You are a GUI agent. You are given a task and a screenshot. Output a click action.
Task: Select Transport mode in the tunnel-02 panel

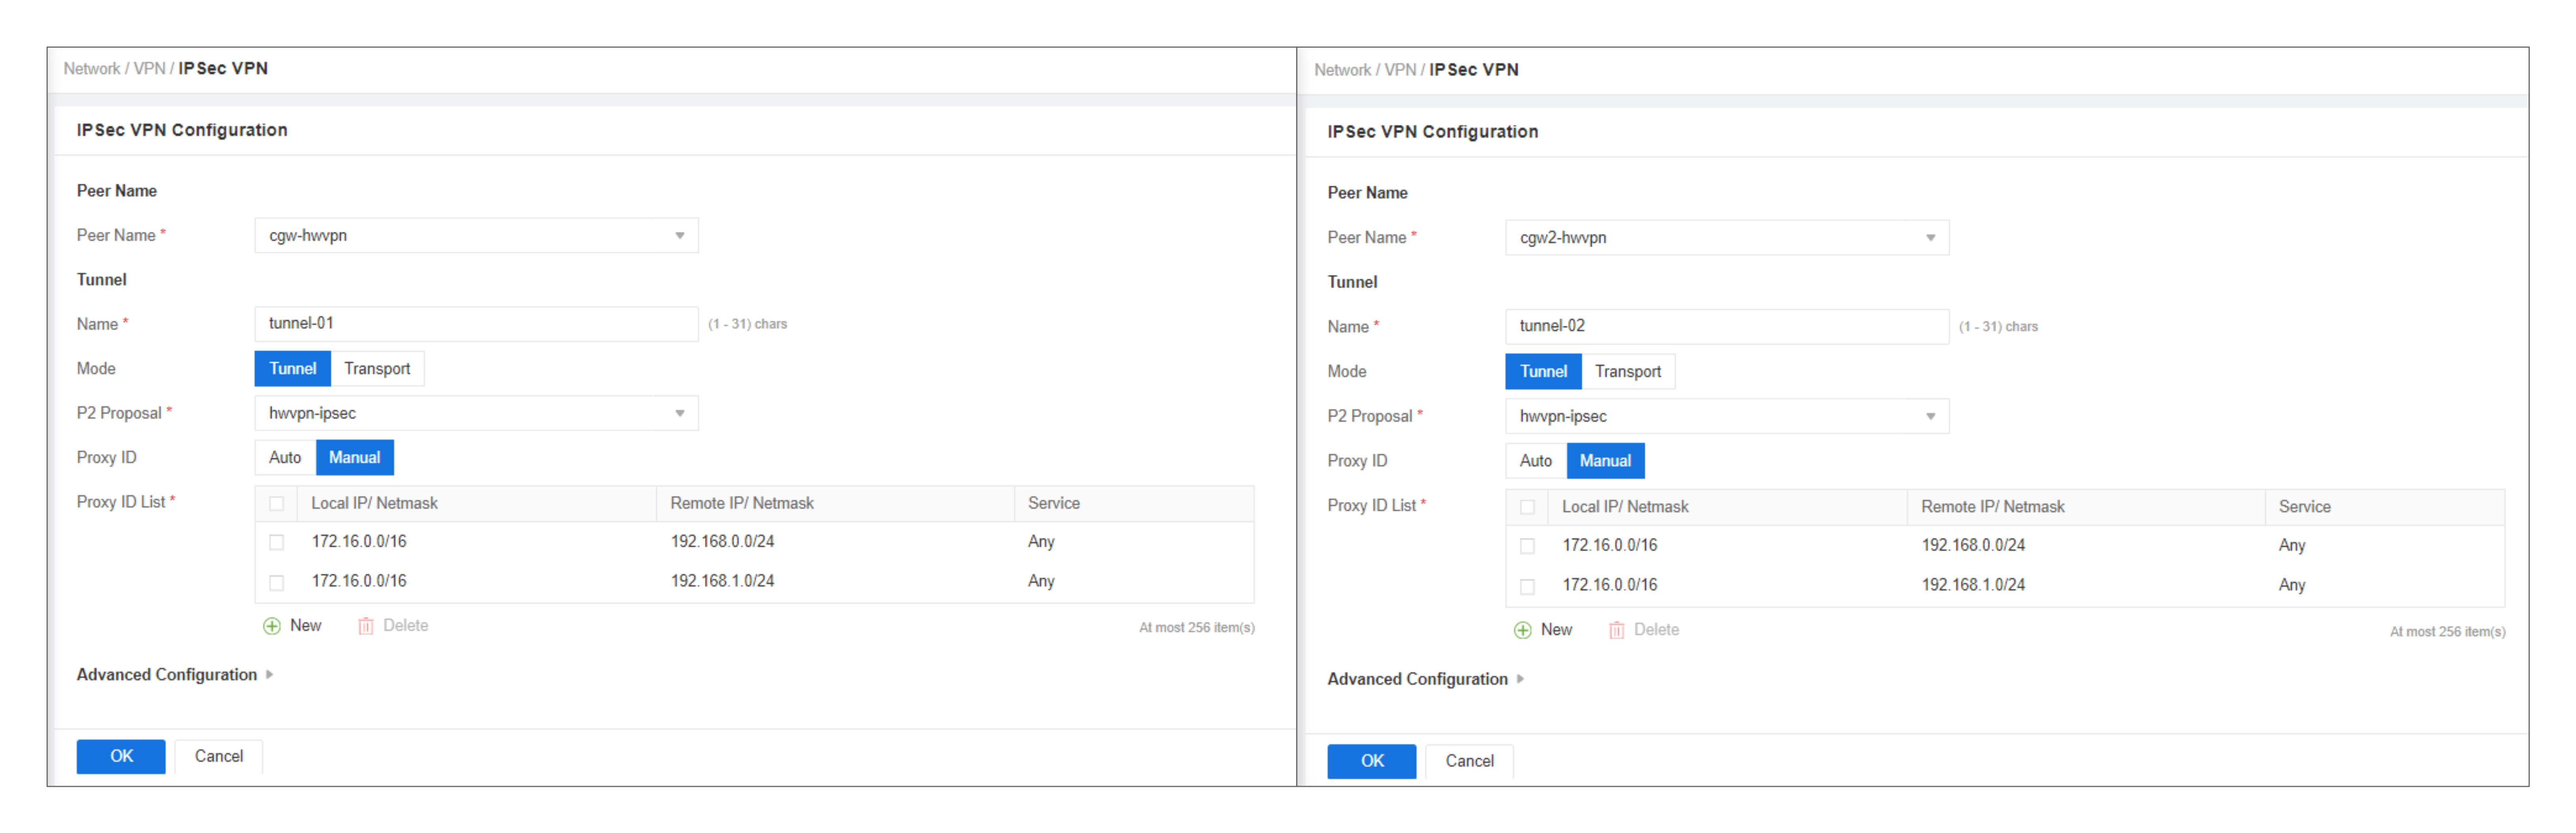(1628, 372)
